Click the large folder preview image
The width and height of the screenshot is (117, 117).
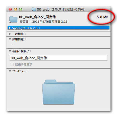pyautogui.click(x=58, y=92)
